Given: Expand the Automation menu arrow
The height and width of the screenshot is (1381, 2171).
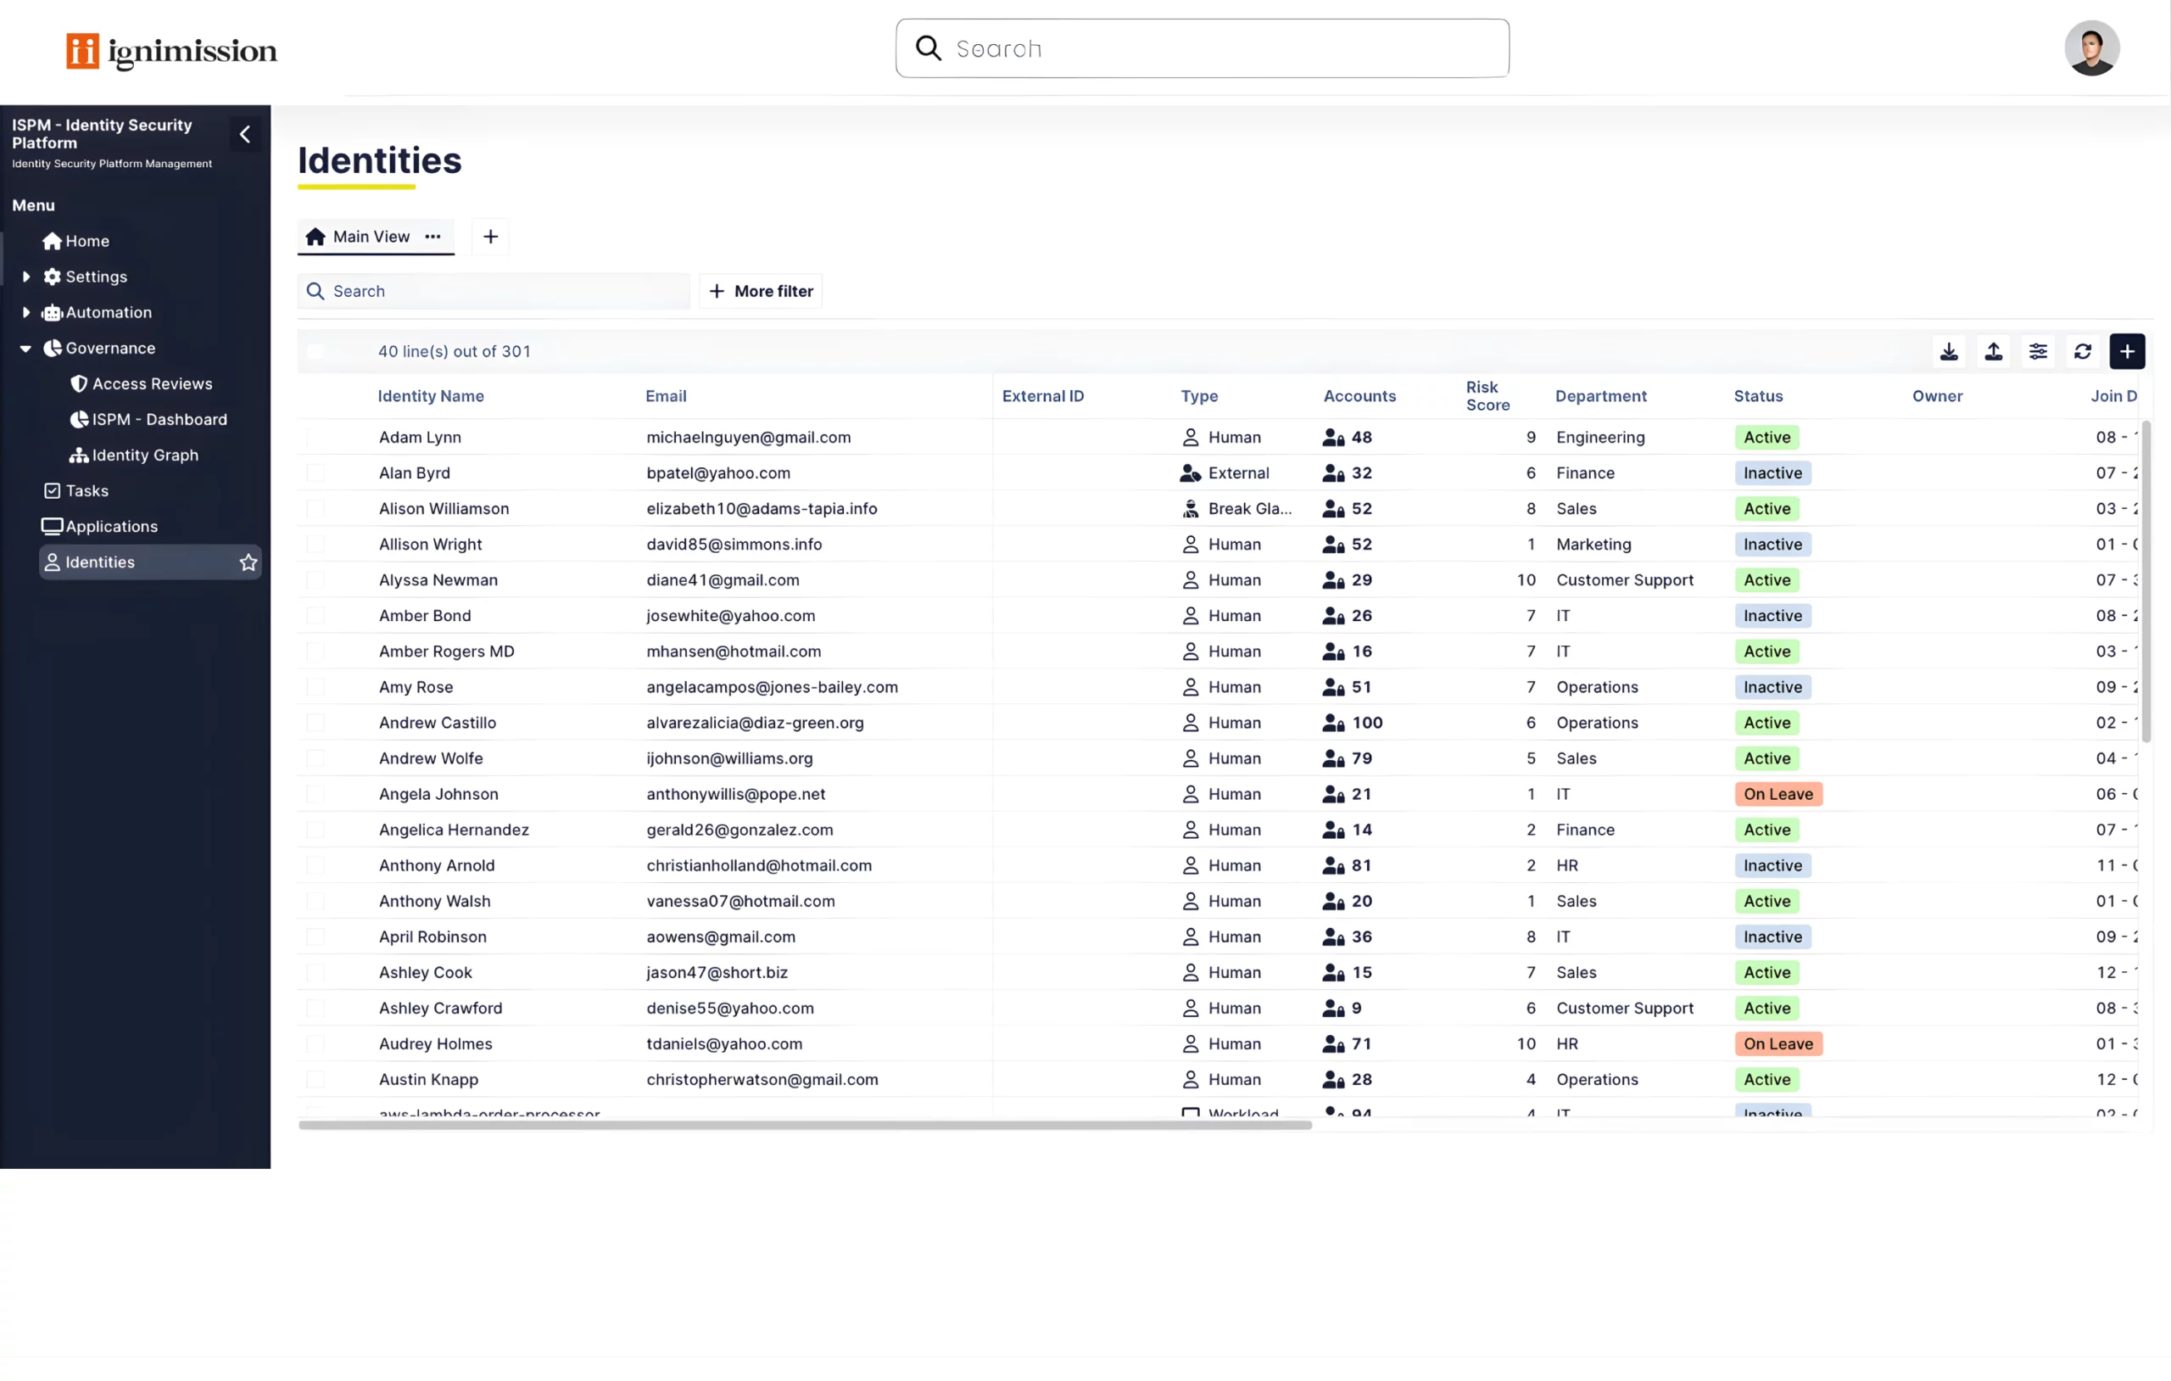Looking at the screenshot, I should tap(26, 312).
